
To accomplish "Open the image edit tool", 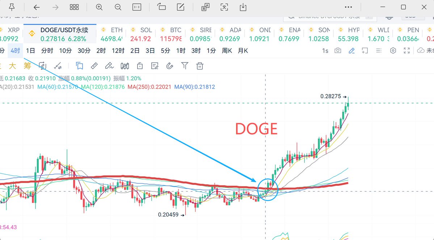I will pos(181,7).
